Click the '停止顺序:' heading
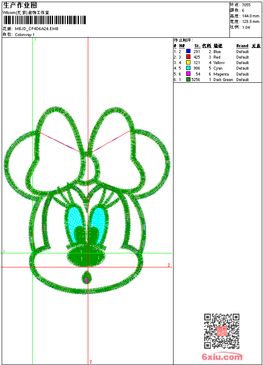This screenshot has height=365, width=263. click(183, 40)
